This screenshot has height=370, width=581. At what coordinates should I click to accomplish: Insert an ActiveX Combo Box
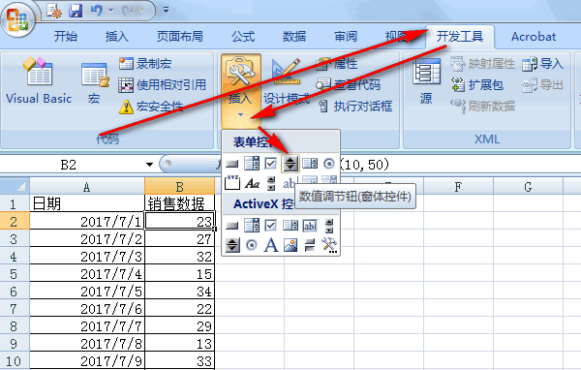coord(252,225)
